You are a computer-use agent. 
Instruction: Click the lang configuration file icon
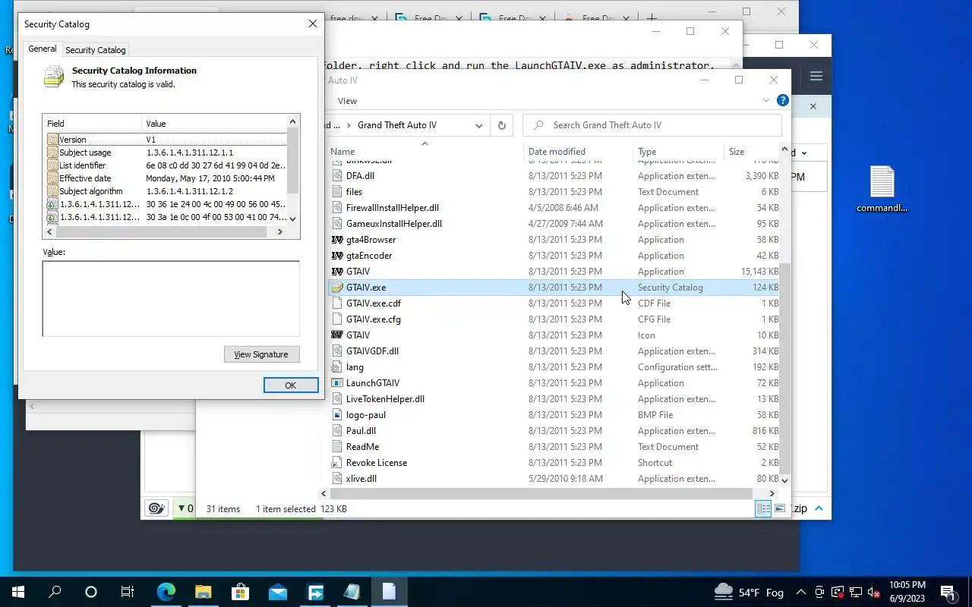tap(338, 367)
